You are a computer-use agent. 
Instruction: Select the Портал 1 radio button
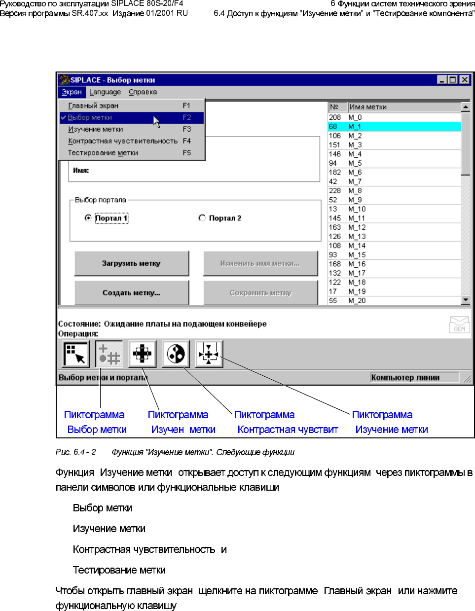88,218
